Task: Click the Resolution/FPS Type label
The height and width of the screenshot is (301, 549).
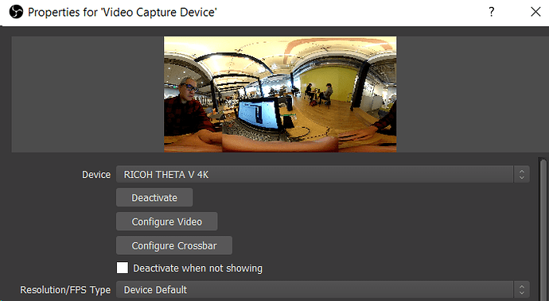Action: pyautogui.click(x=65, y=290)
